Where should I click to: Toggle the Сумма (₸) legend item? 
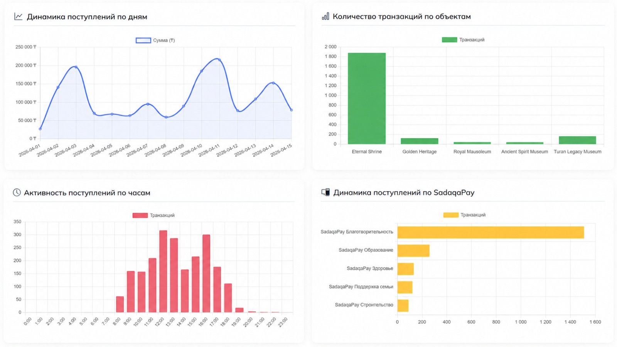(155, 40)
